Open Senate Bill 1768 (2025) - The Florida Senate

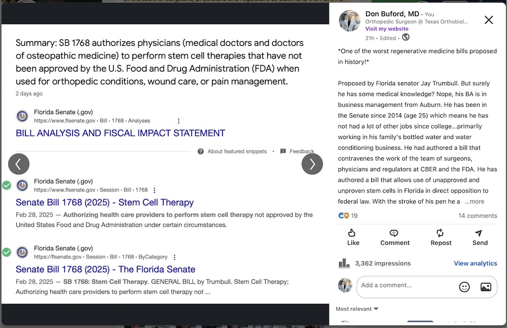click(x=105, y=270)
